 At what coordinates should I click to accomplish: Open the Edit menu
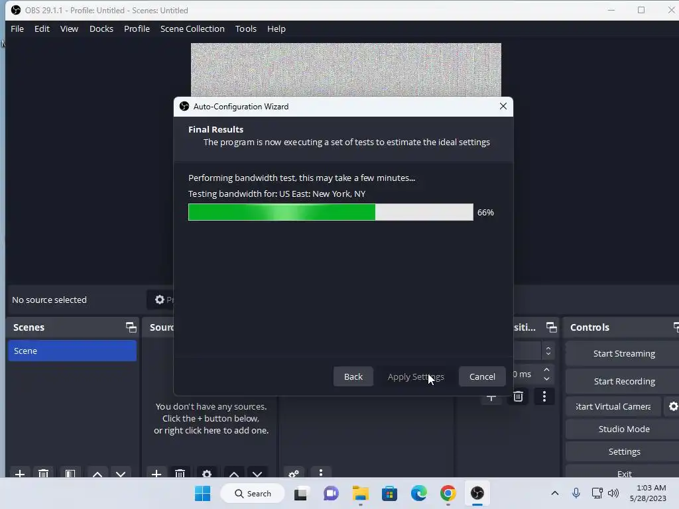click(x=42, y=28)
